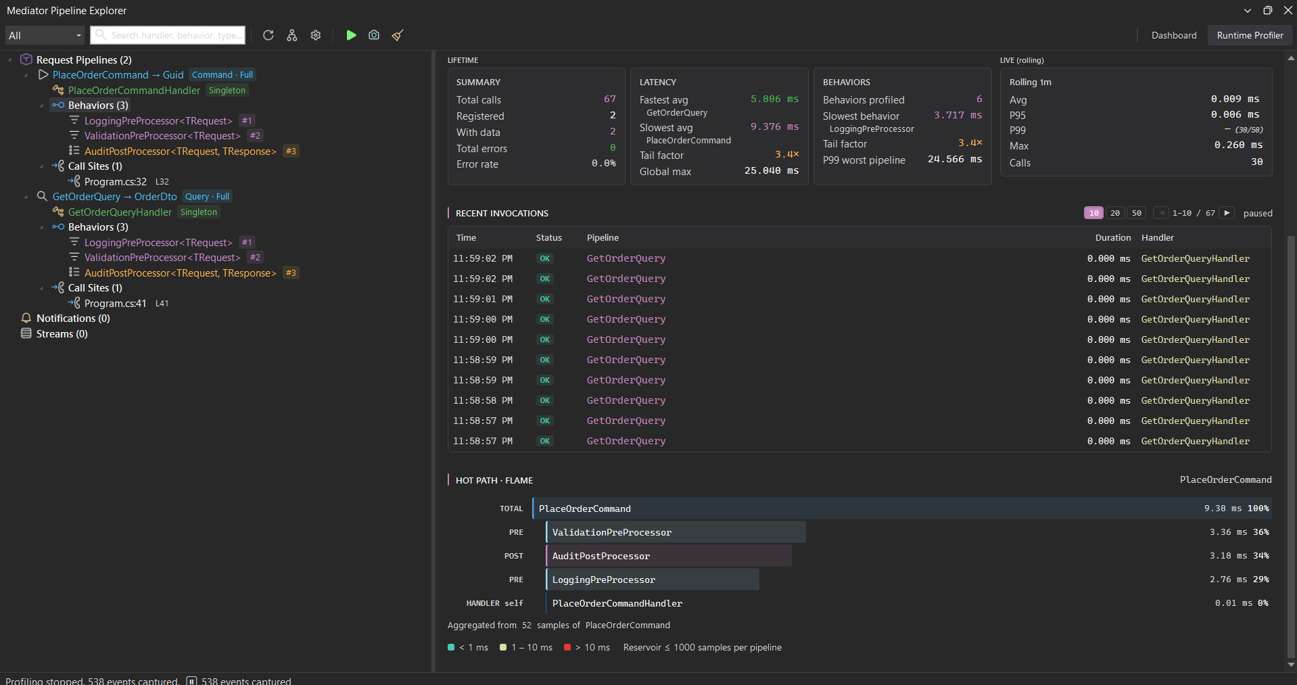The height and width of the screenshot is (685, 1297).
Task: Collapse Call Sites (1) under PlaceOrderCommand
Action: click(x=43, y=166)
